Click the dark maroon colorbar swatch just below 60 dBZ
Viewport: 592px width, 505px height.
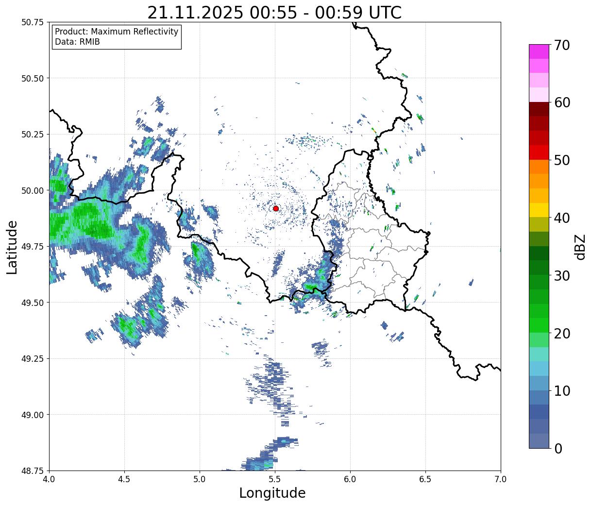[539, 109]
